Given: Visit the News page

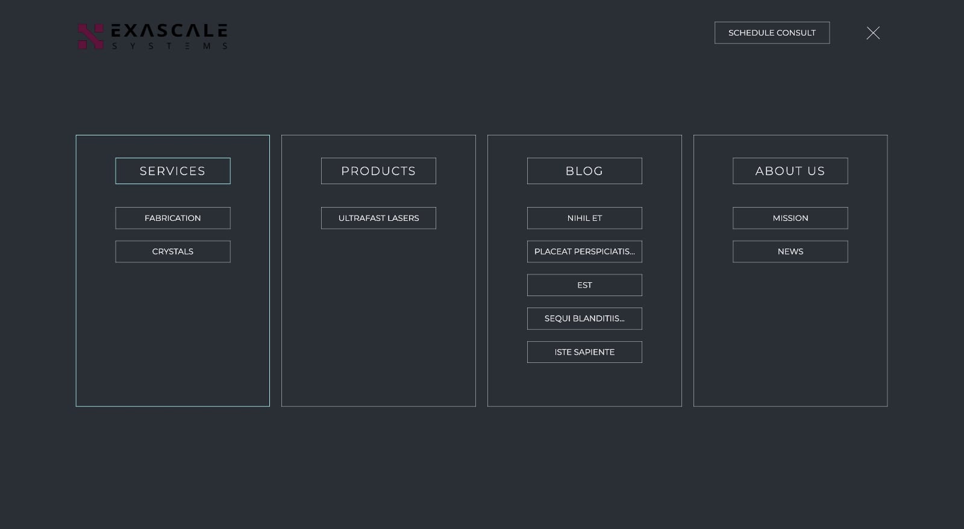Looking at the screenshot, I should tap(790, 252).
